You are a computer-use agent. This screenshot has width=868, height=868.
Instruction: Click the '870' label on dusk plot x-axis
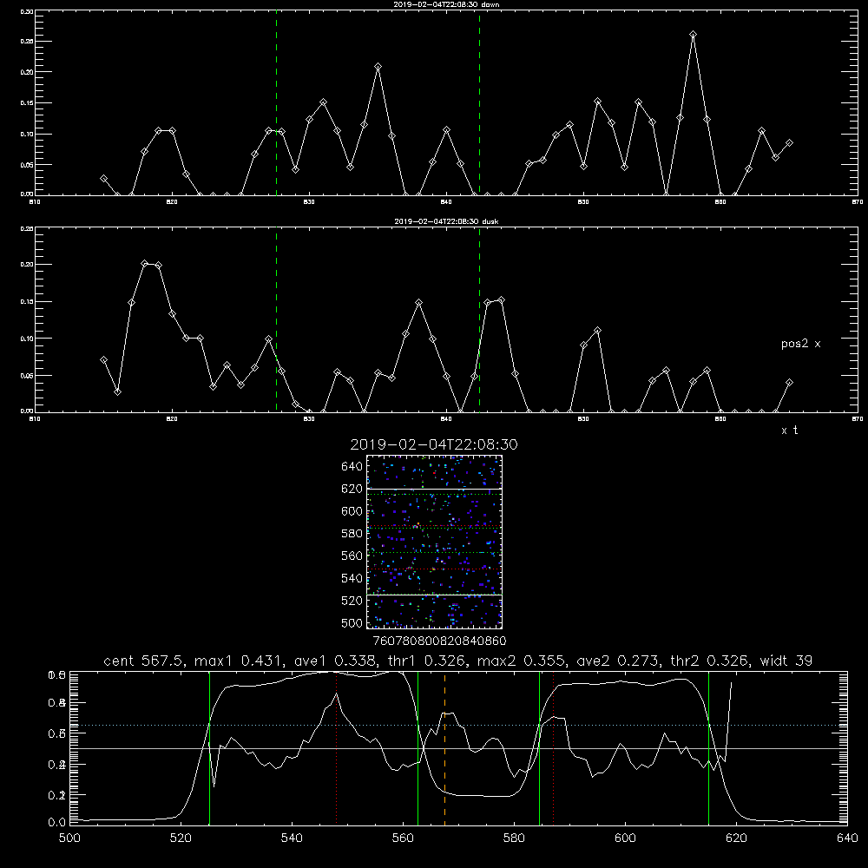857,419
